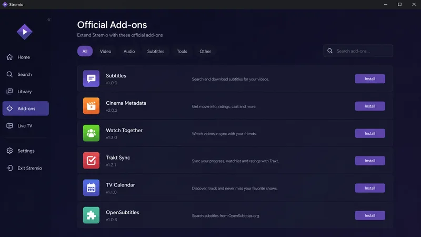Click "Search subtitles from OpenSubtitles.org."

point(226,216)
